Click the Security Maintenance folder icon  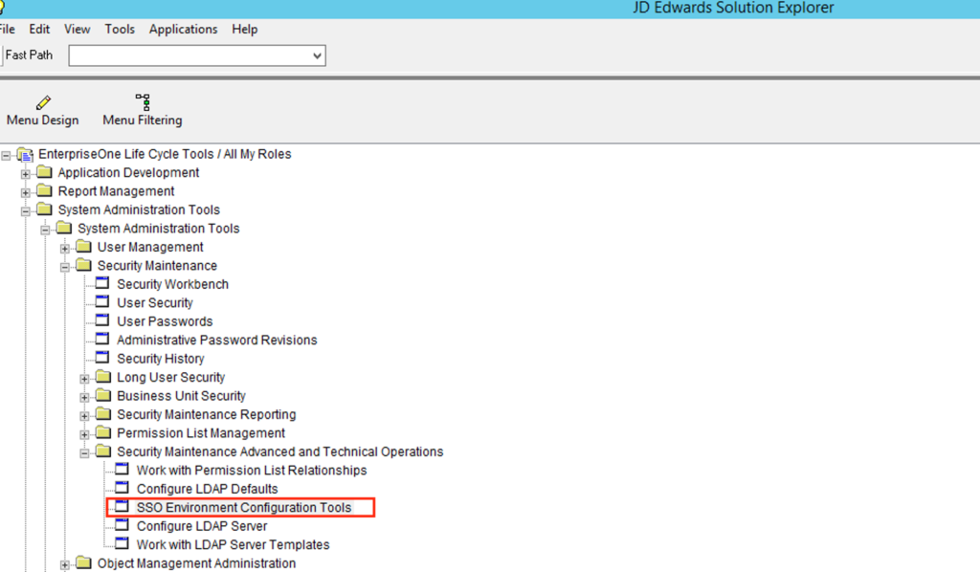coord(84,265)
